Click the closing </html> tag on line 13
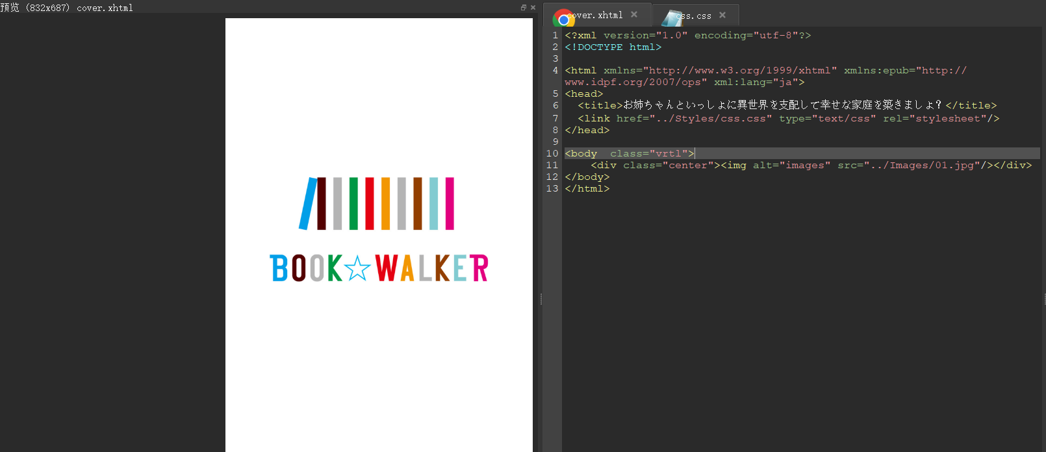The width and height of the screenshot is (1046, 452). 587,189
